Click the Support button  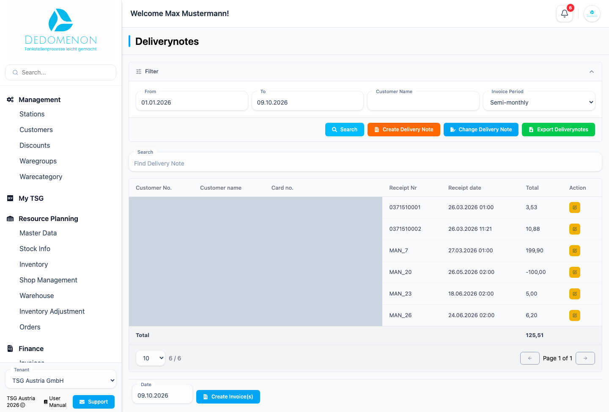click(93, 402)
